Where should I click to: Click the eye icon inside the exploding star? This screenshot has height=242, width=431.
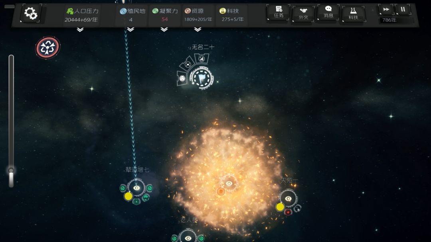coord(229,183)
